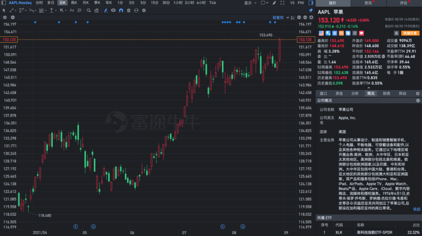Switch to the 15分 interval
Viewport: 422px width, 236px height.
coord(154,3)
